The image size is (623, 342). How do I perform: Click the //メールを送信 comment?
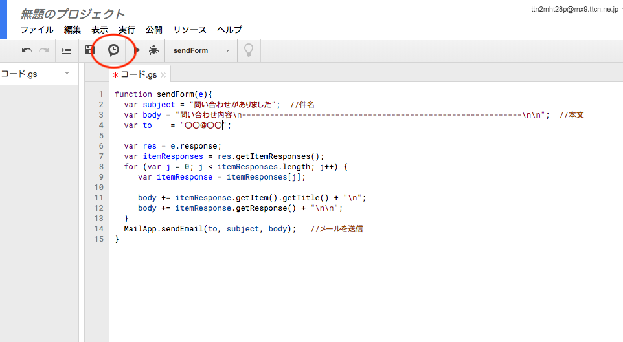click(337, 228)
